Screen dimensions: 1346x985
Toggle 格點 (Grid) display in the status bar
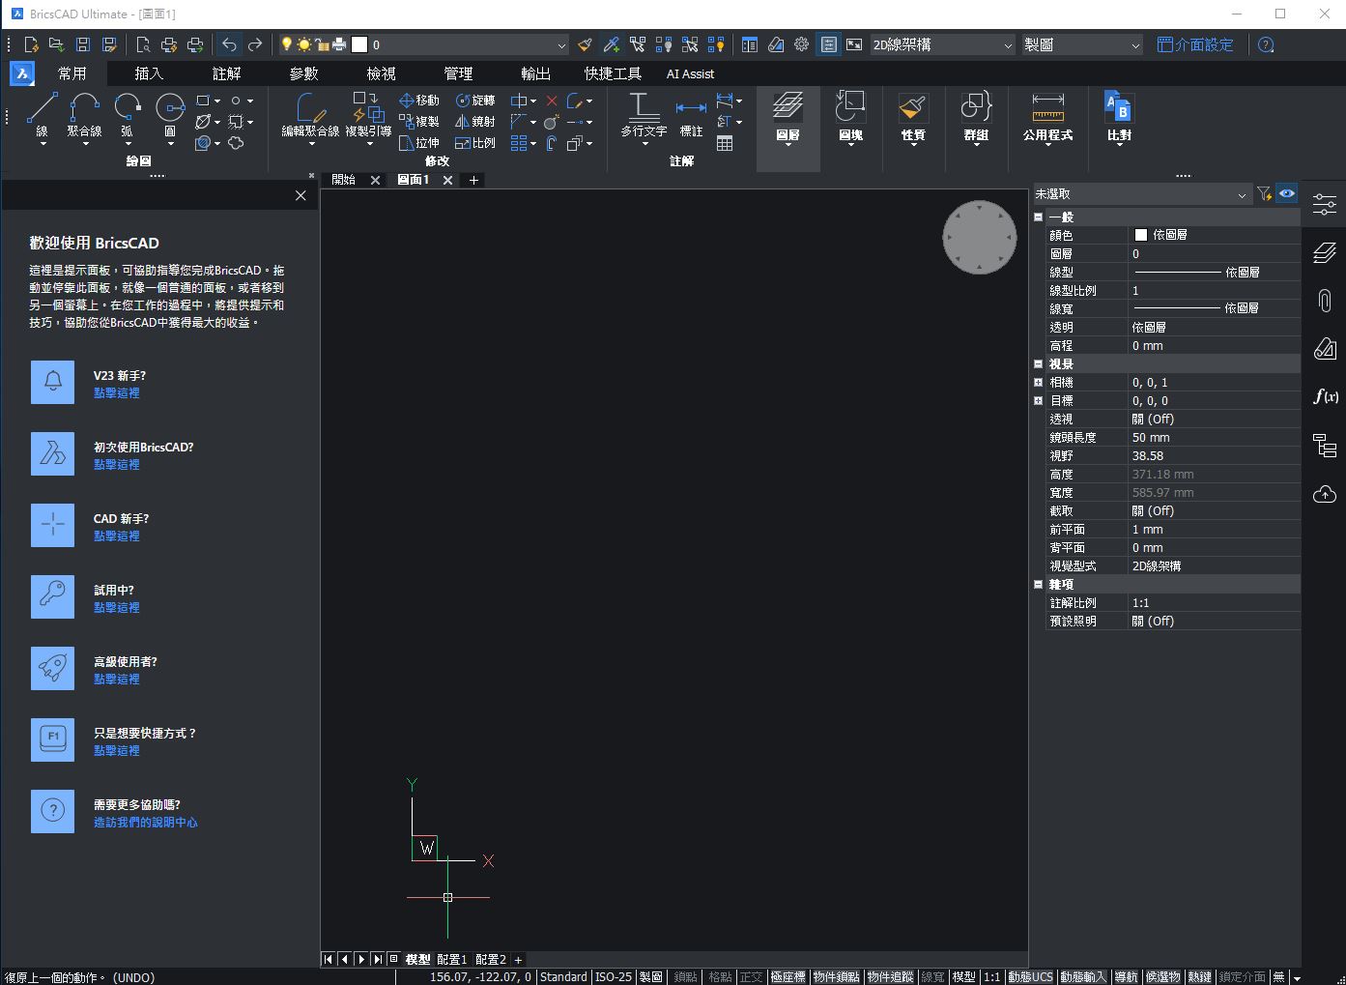[x=719, y=977]
